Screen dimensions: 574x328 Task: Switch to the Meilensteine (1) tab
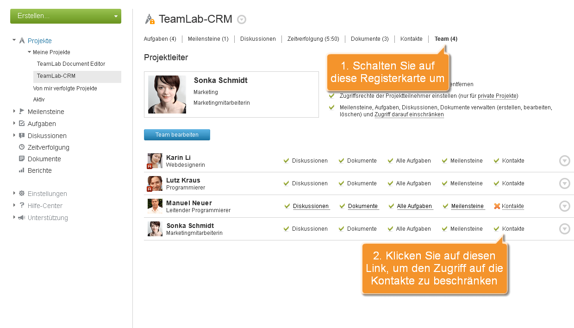tap(208, 39)
